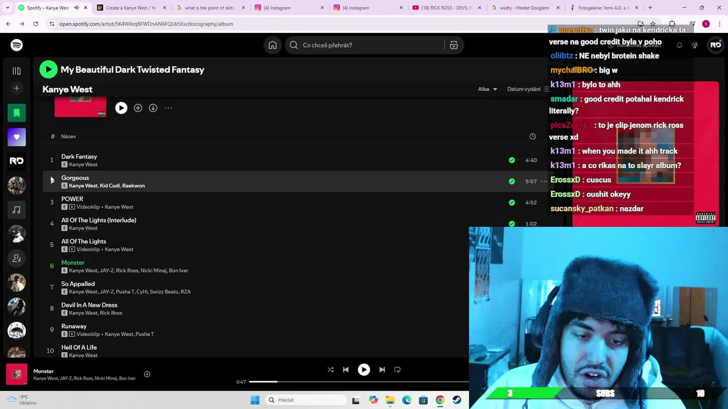Switch to Fotogalerie: Yemi A.D. tab
The image size is (728, 409).
(x=604, y=8)
